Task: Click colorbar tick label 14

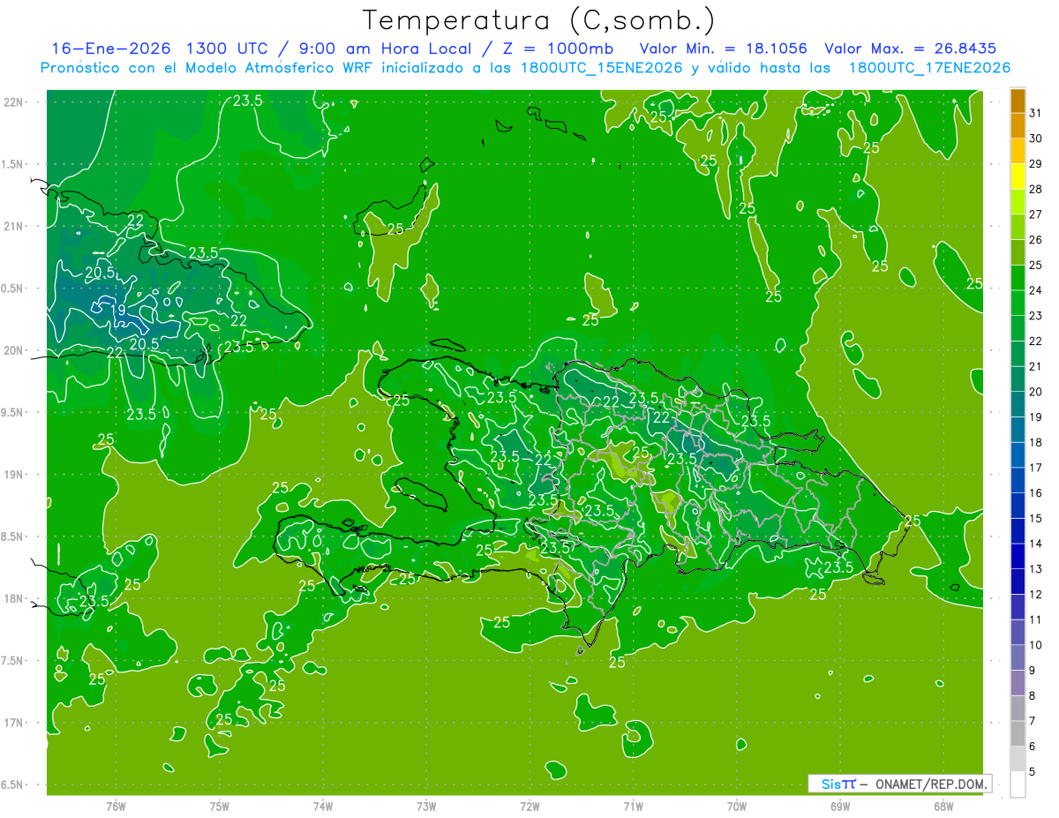Action: pos(1036,544)
